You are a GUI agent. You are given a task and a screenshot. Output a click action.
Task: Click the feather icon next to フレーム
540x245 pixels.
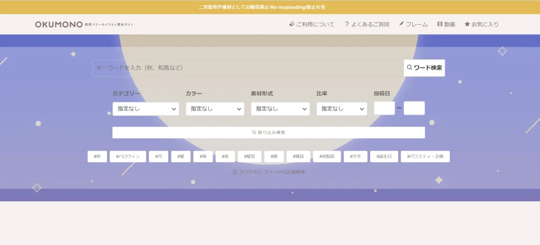(401, 24)
